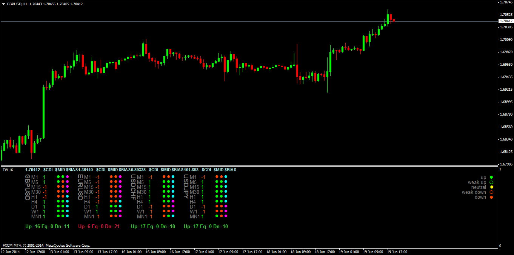Viewport: 514px width, 255px height.
Task: Click the 'weak down' legend label
Action: [x=474, y=192]
